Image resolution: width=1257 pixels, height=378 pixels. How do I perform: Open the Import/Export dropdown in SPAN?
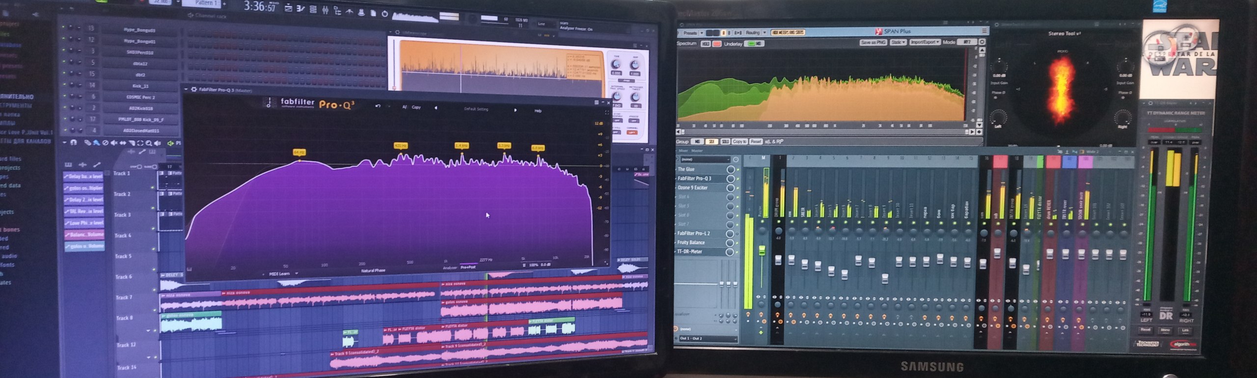(x=925, y=43)
